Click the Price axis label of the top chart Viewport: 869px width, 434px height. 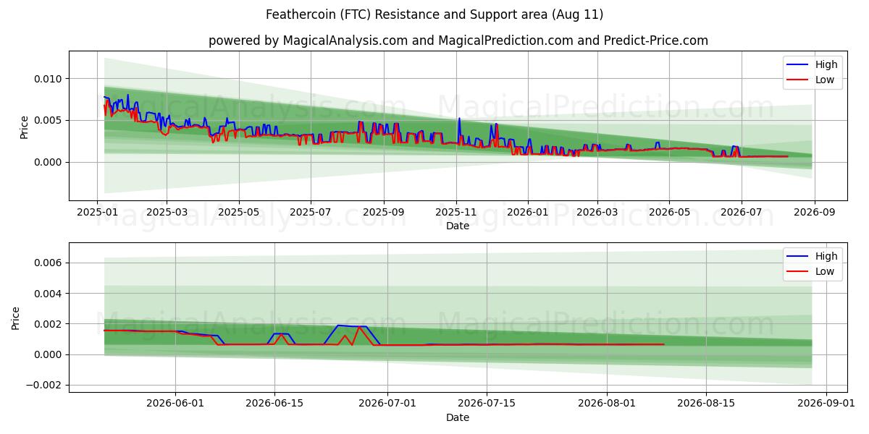(24, 126)
